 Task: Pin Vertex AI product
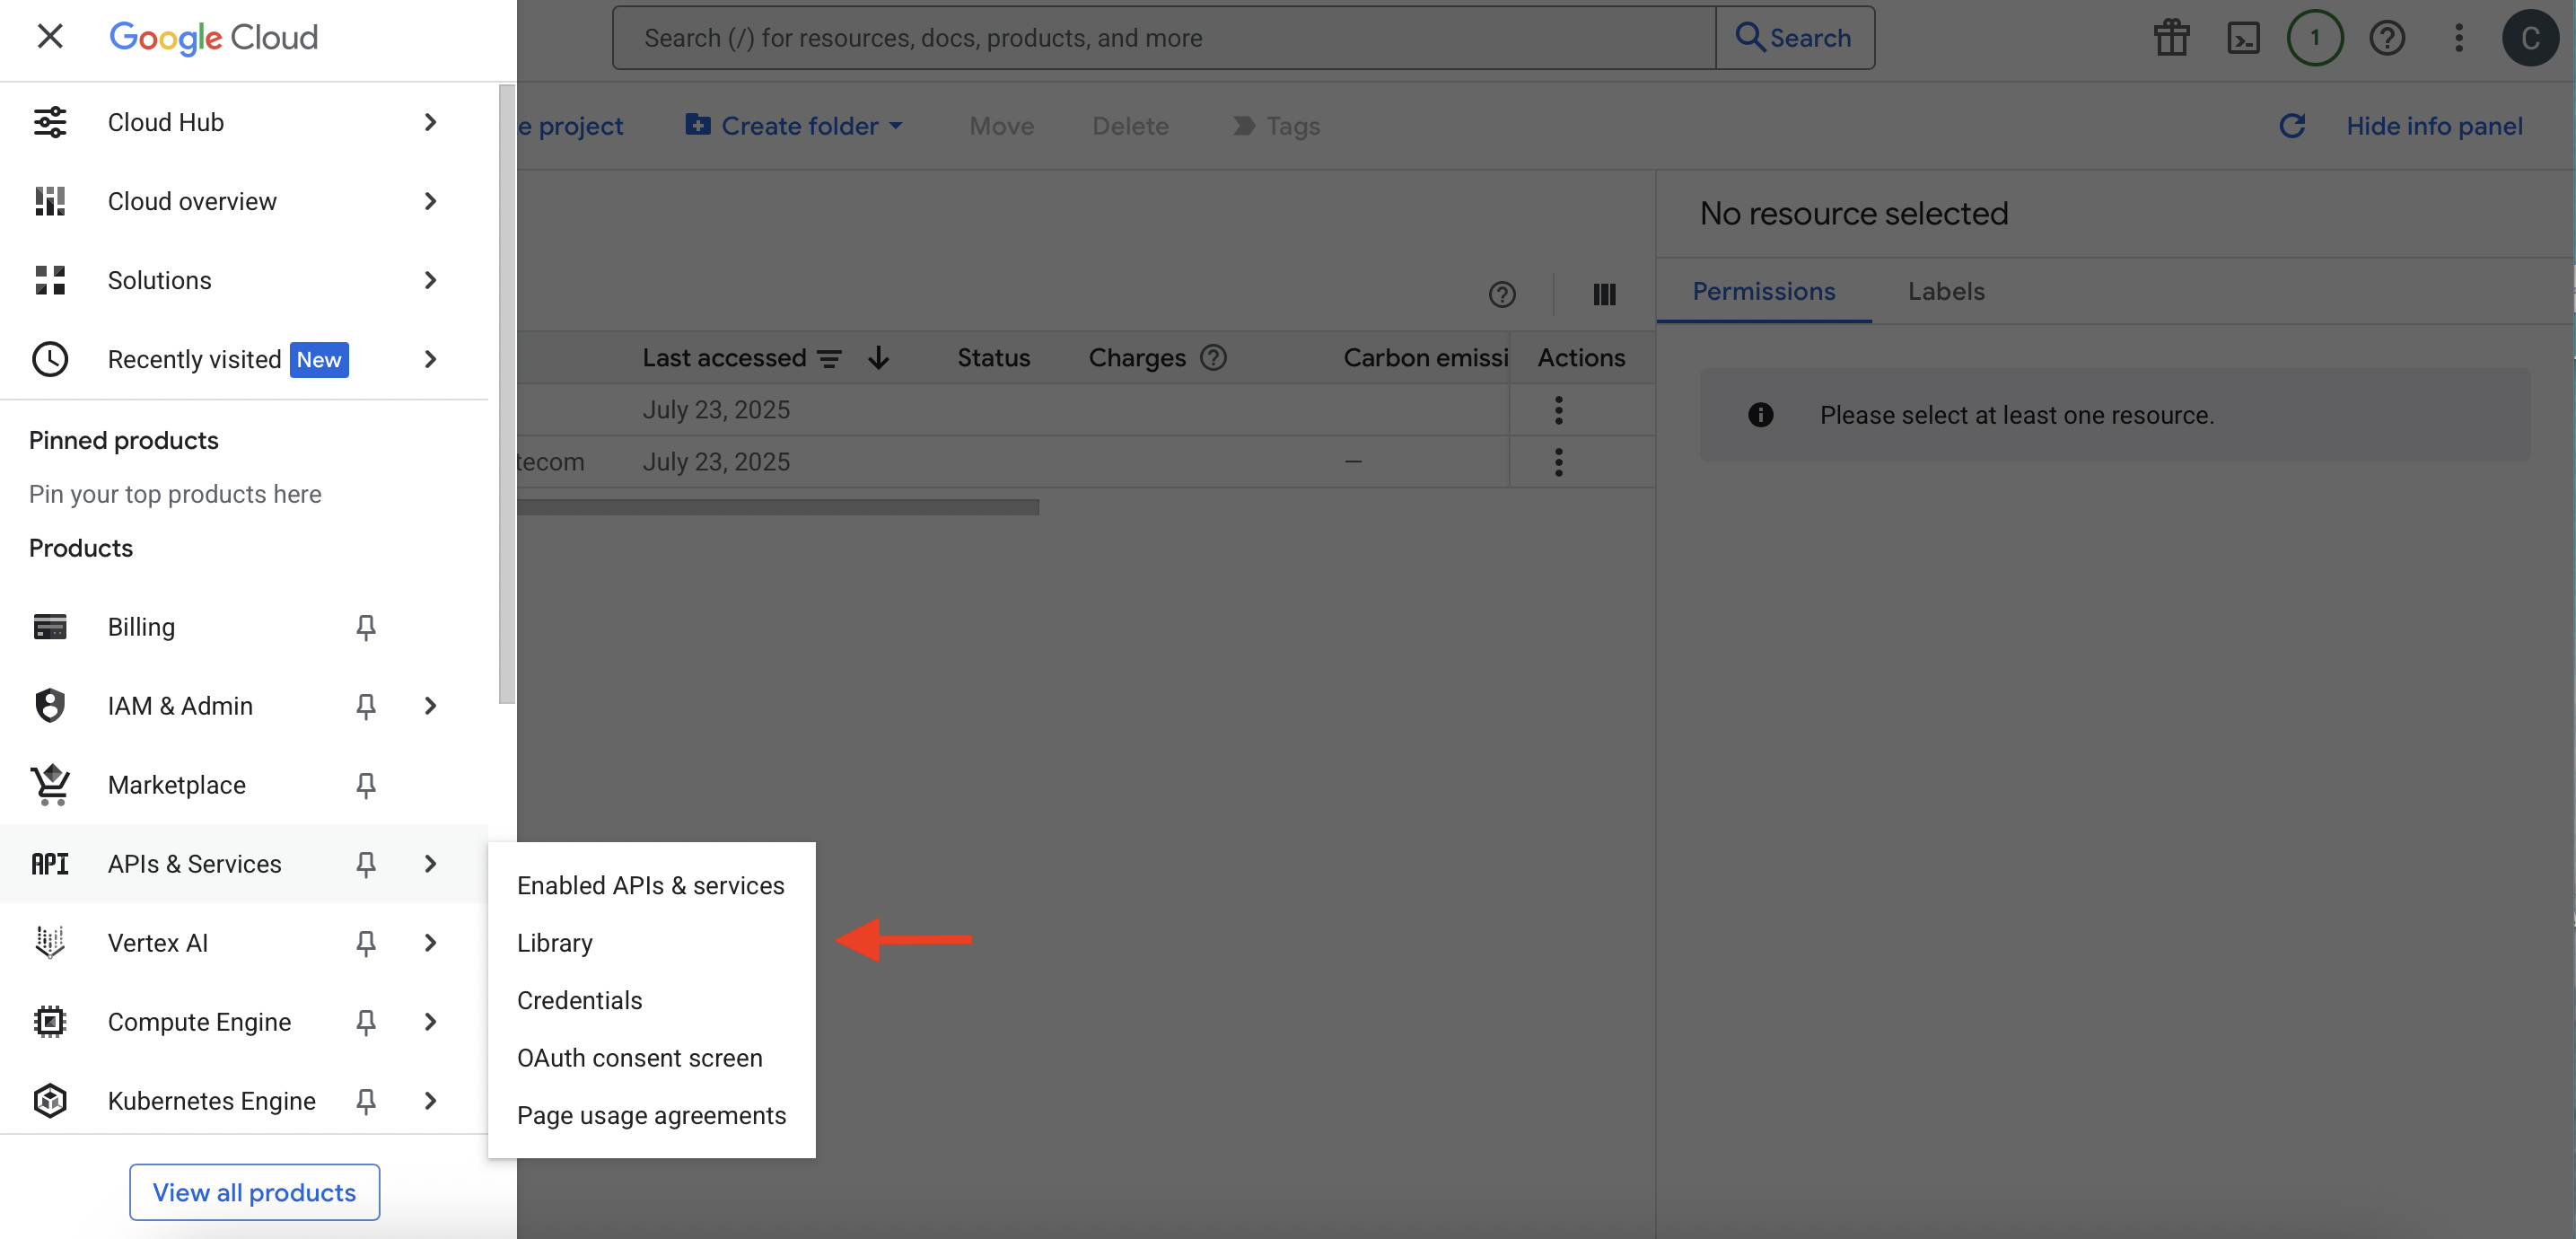coord(366,943)
